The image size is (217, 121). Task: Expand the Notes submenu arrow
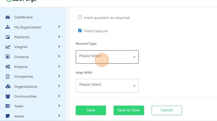click(x=59, y=116)
